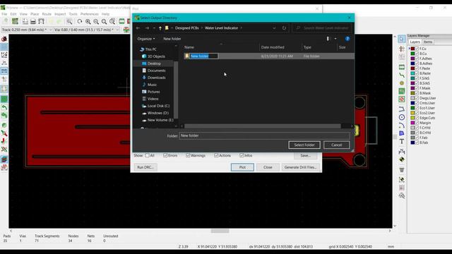Toggle B.Cu layer visibility checkbox
Image resolution: width=452 pixels, height=254 pixels.
click(417, 54)
